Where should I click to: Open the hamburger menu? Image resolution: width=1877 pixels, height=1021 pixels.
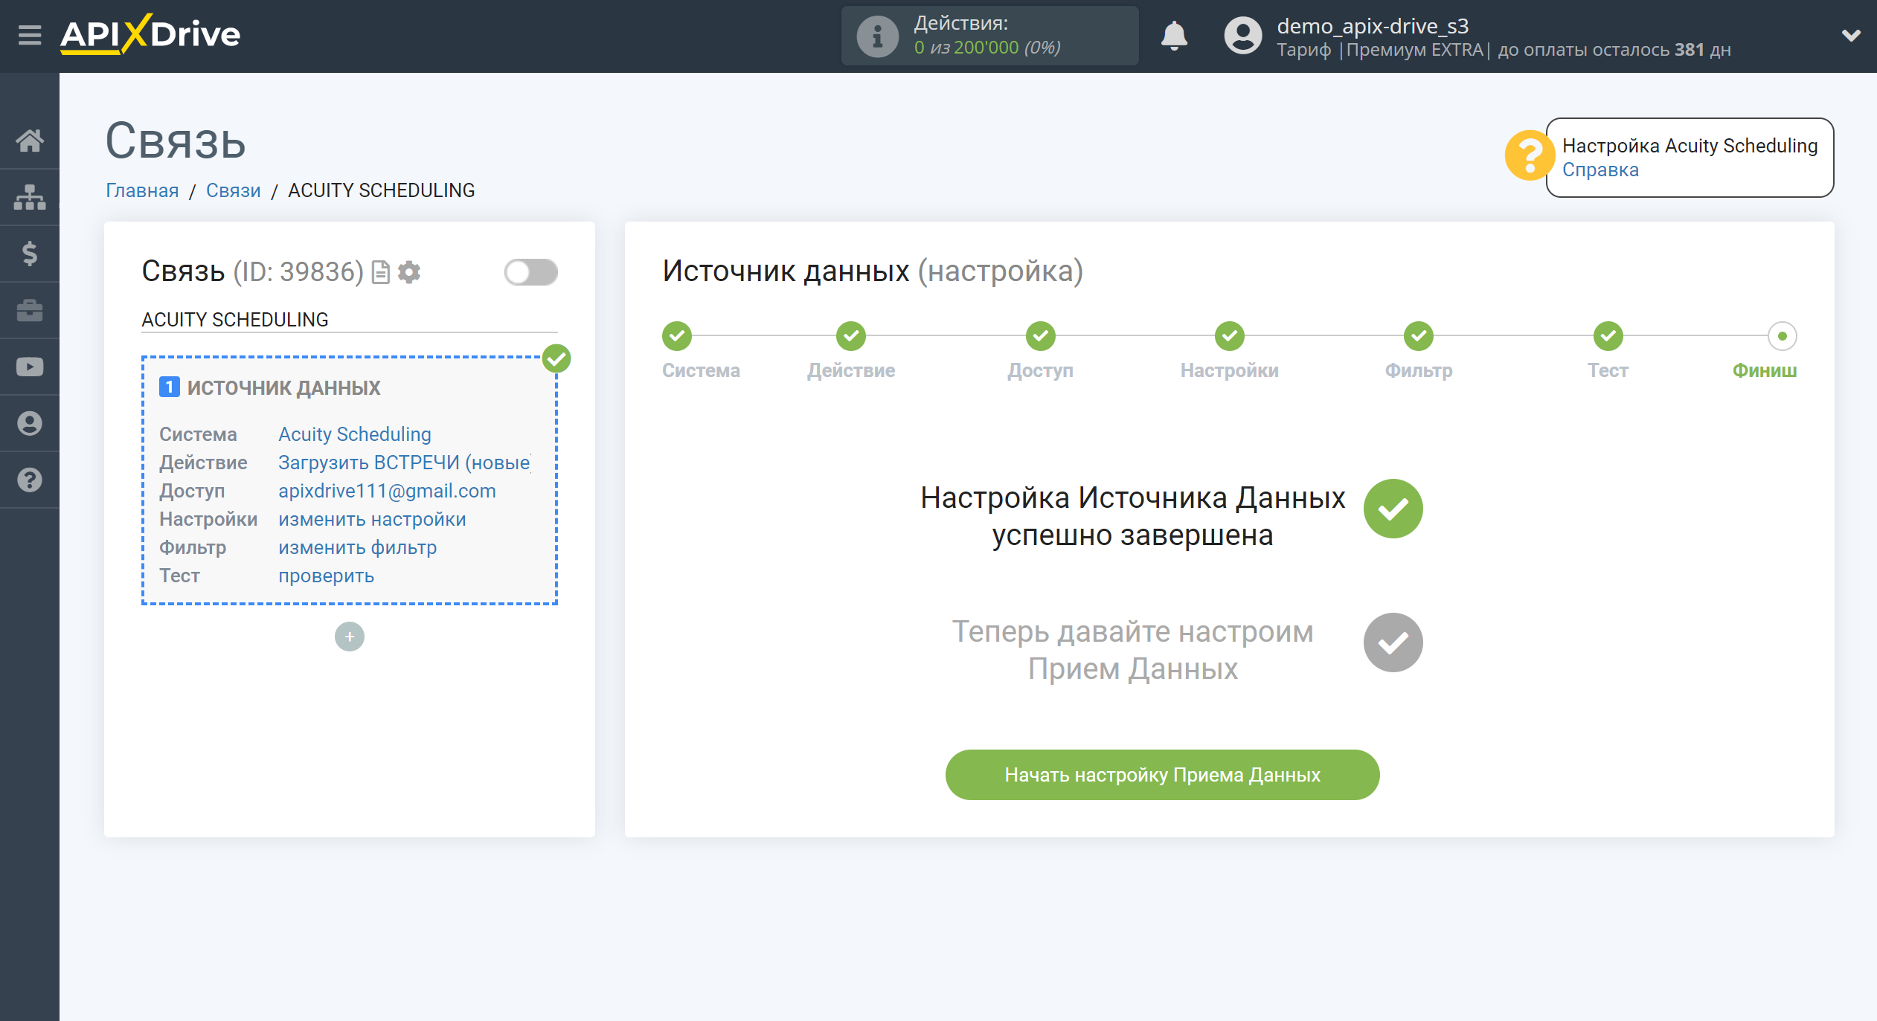(30, 35)
